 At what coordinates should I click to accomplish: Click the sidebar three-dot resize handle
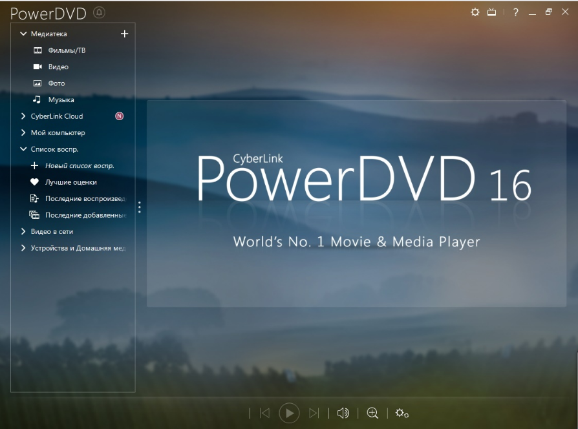(140, 207)
